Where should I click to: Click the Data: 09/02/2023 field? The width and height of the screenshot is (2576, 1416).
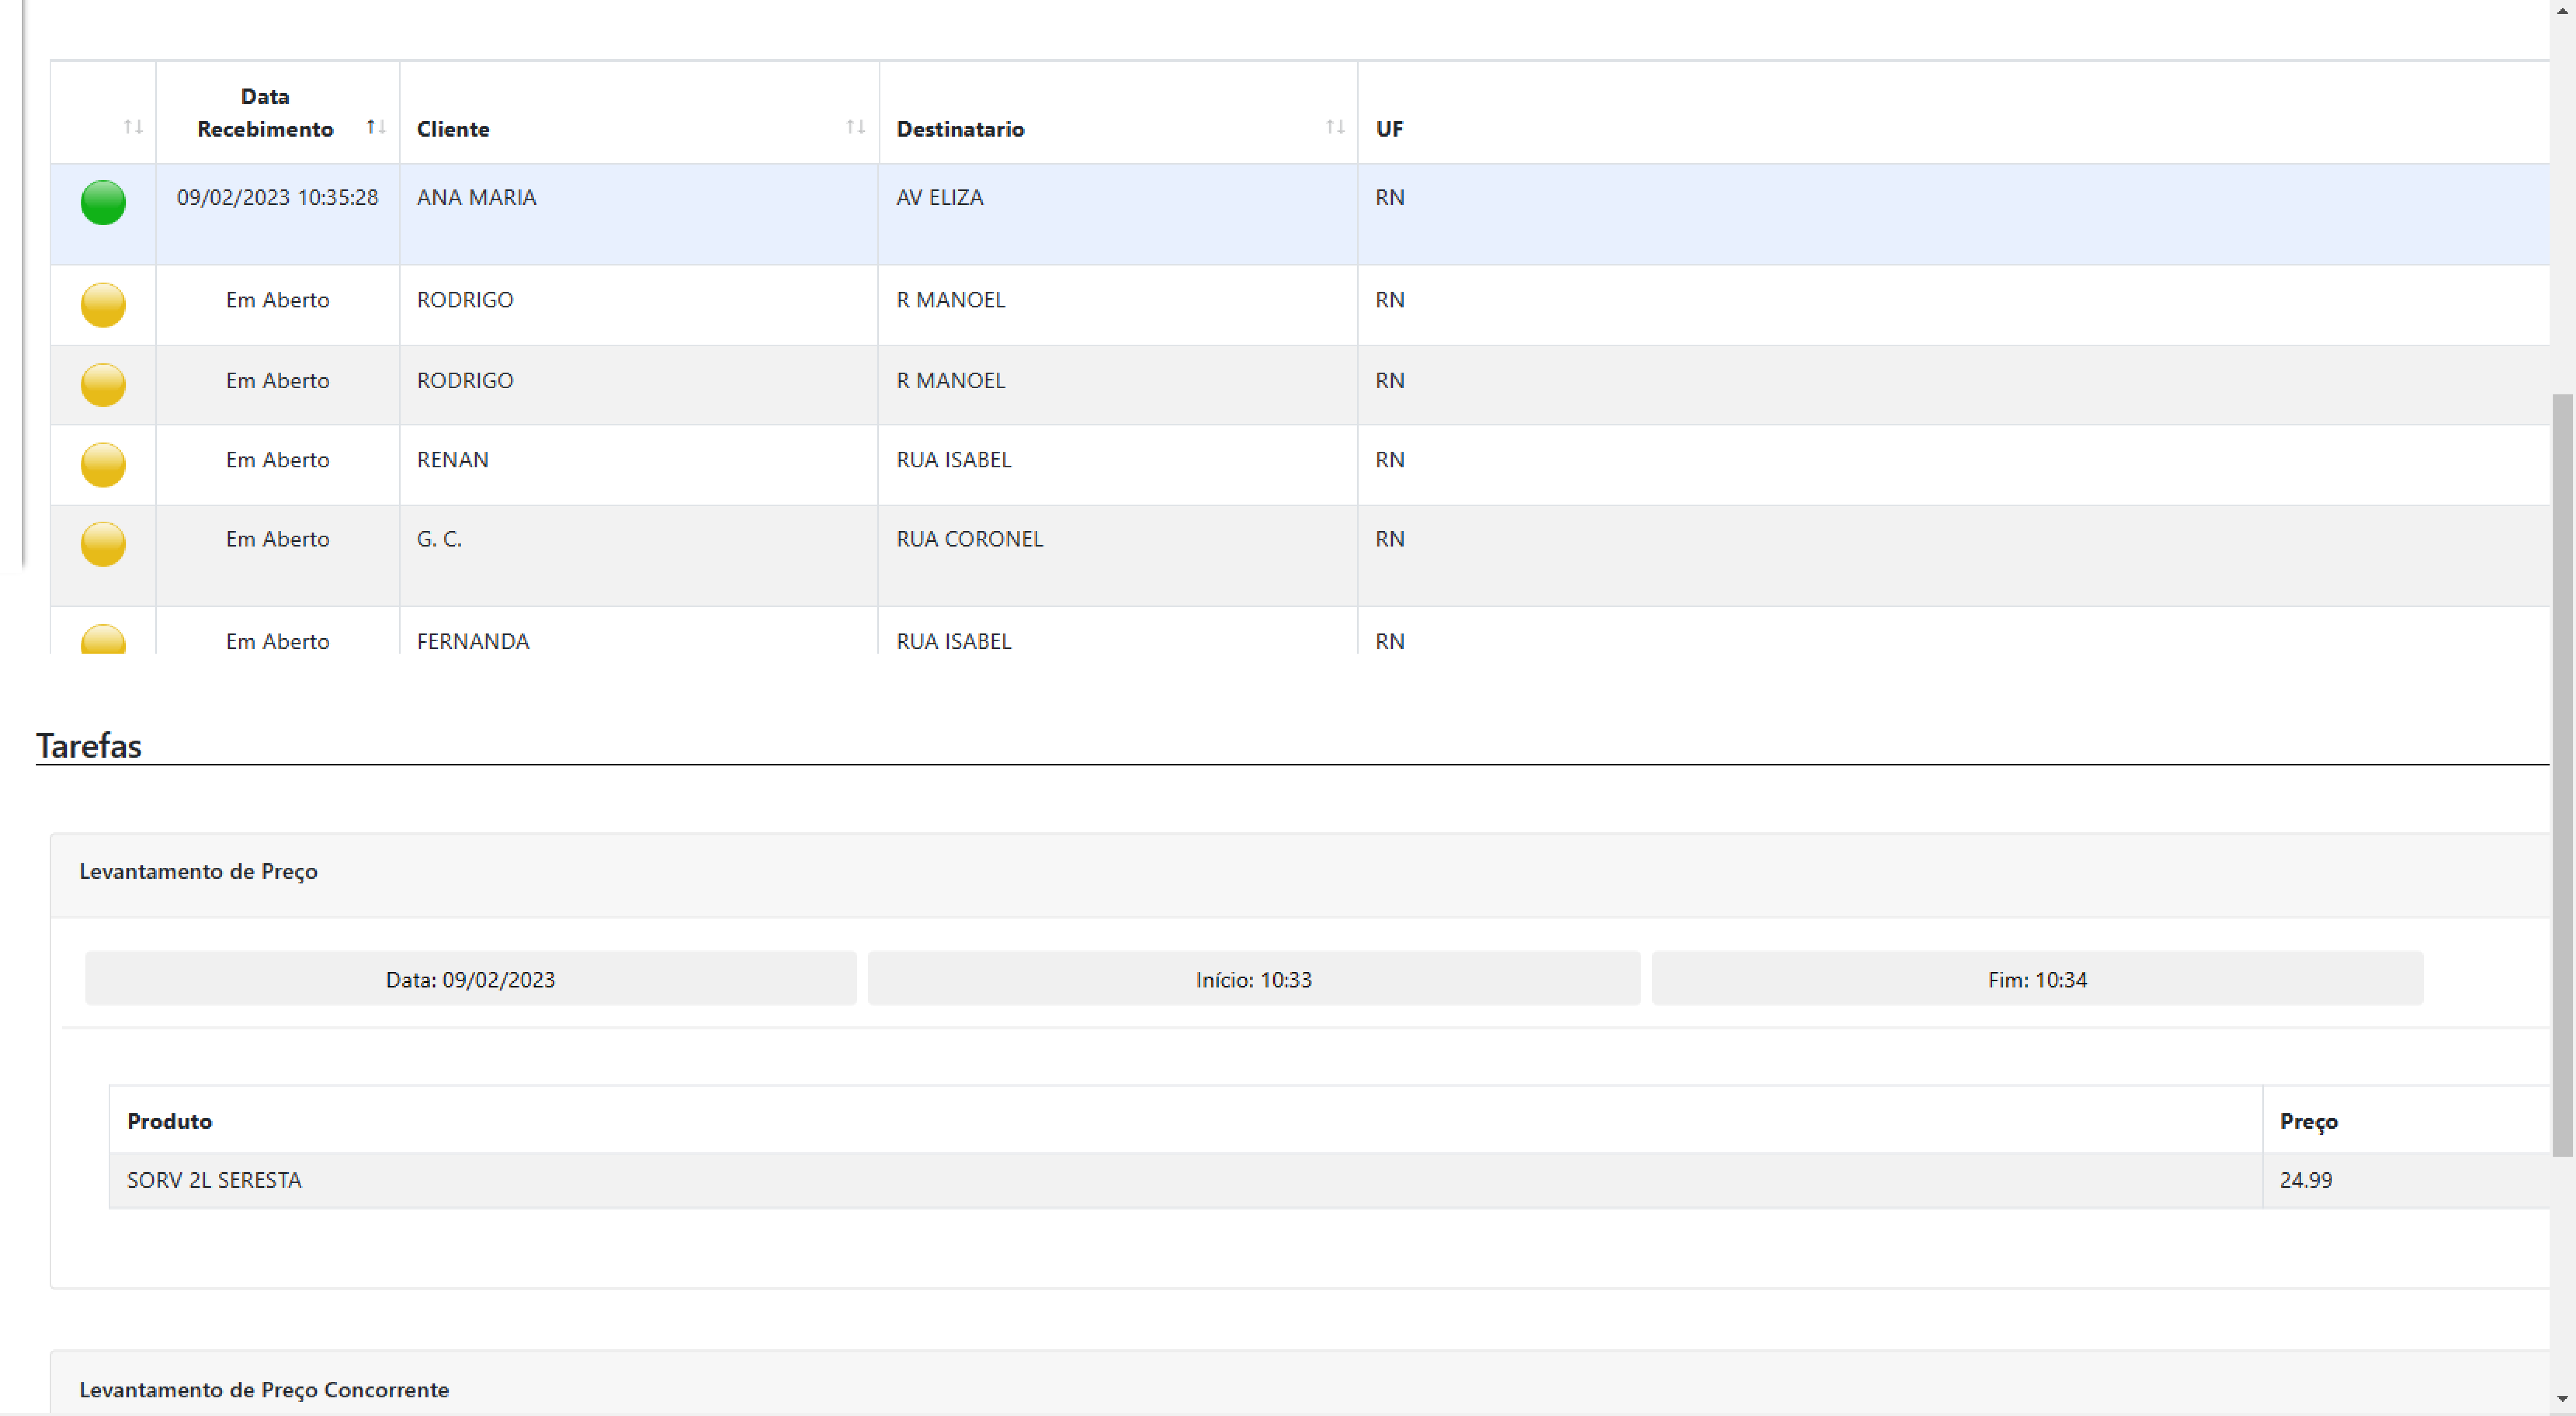pyautogui.click(x=470, y=979)
